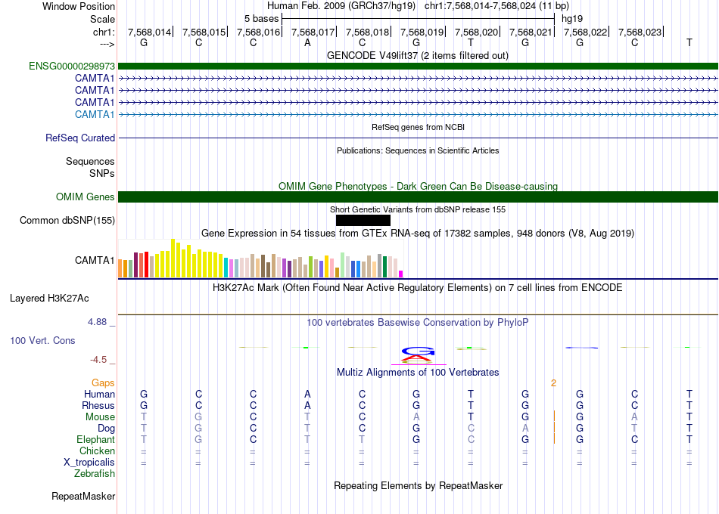Click the OMIM Gene Phenotypes title text
This screenshot has height=514, width=719.
point(419,186)
